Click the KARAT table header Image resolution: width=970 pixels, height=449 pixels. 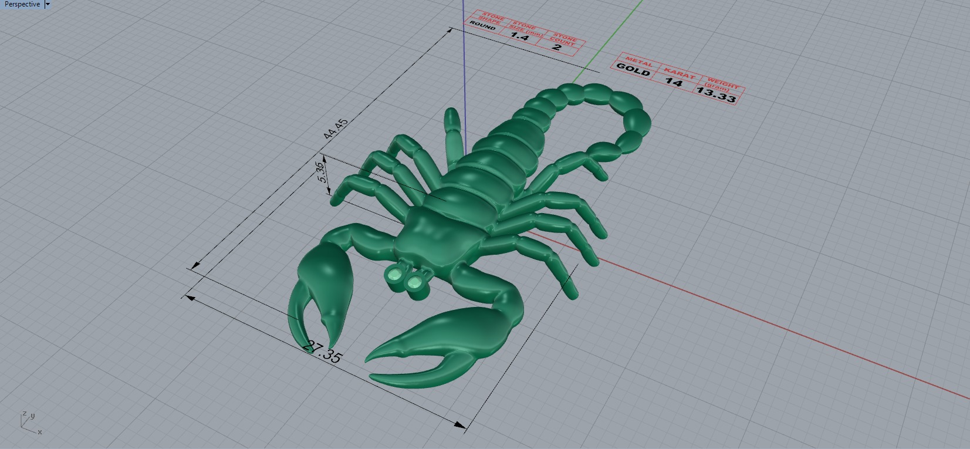pyautogui.click(x=680, y=73)
